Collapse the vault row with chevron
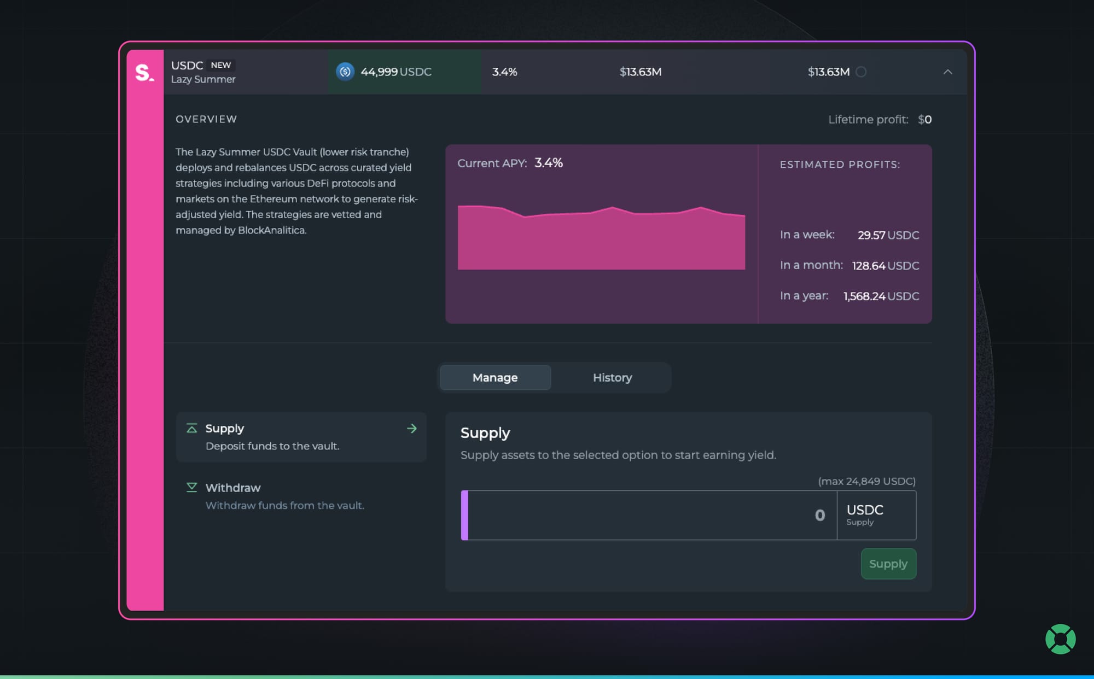Image resolution: width=1094 pixels, height=679 pixels. coord(947,72)
